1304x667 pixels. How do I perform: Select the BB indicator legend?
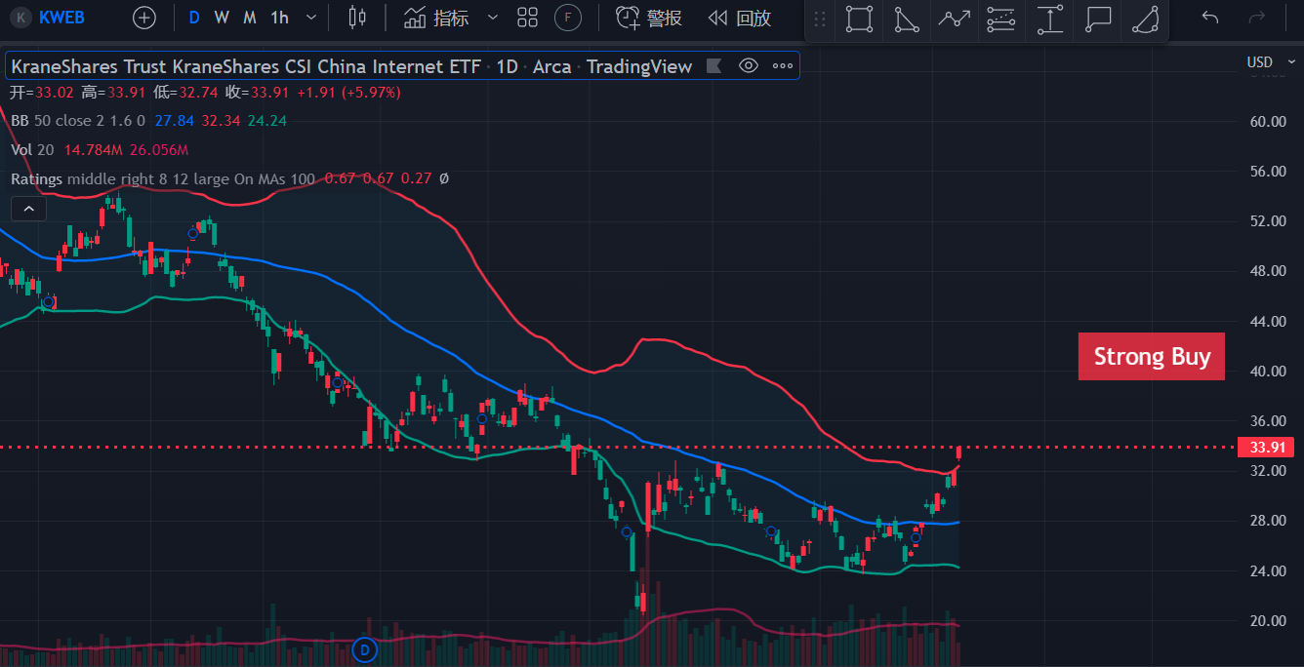pyautogui.click(x=77, y=120)
